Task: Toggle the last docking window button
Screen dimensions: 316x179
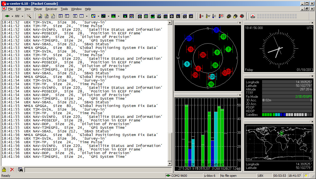Action: coord(191,16)
